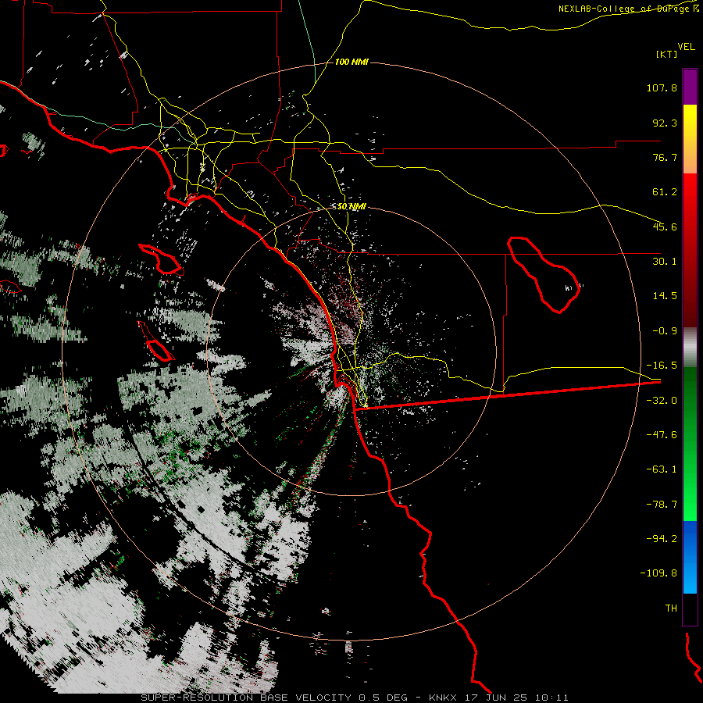
Task: Click the -94.2 legend value
Action: [662, 538]
